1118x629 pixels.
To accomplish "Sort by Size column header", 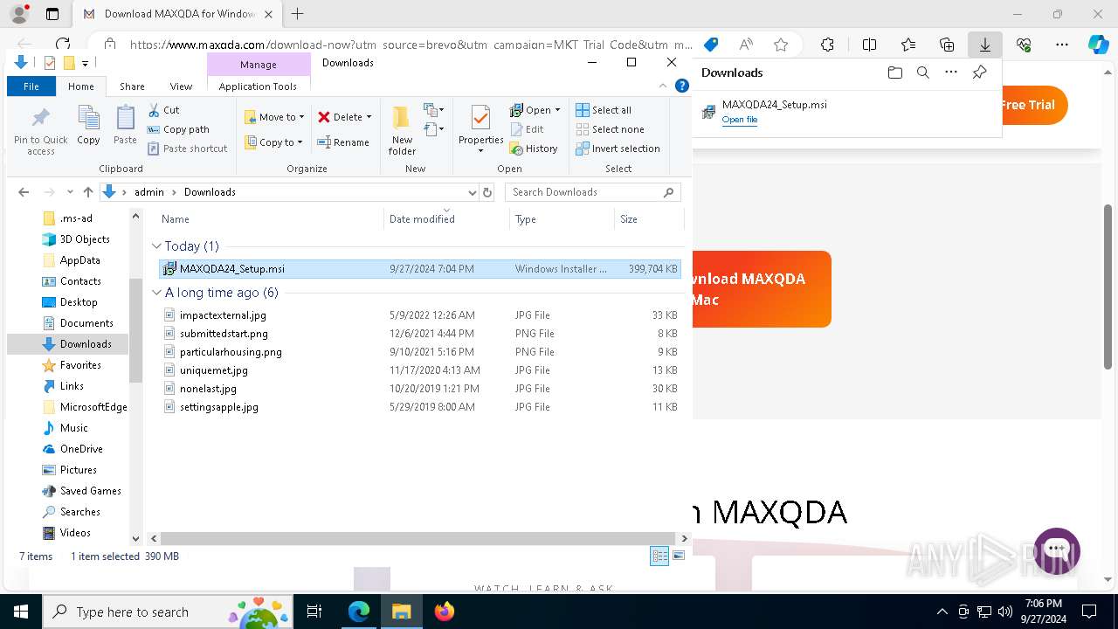I will coord(648,219).
